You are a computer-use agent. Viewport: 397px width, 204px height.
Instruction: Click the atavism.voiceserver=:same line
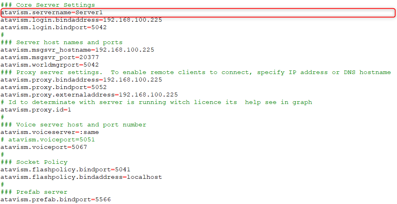pos(49,132)
